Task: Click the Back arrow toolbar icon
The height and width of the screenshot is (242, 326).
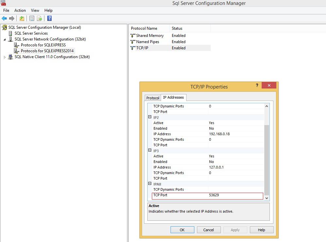Action: pyautogui.click(x=4, y=19)
